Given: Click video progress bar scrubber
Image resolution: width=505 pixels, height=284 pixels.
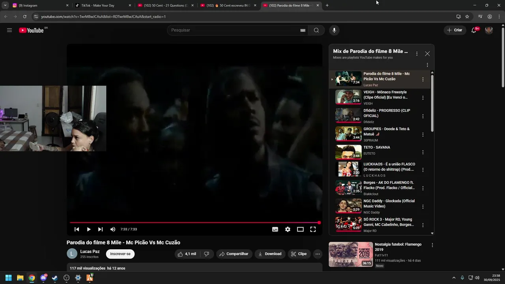Looking at the screenshot, I should point(319,223).
